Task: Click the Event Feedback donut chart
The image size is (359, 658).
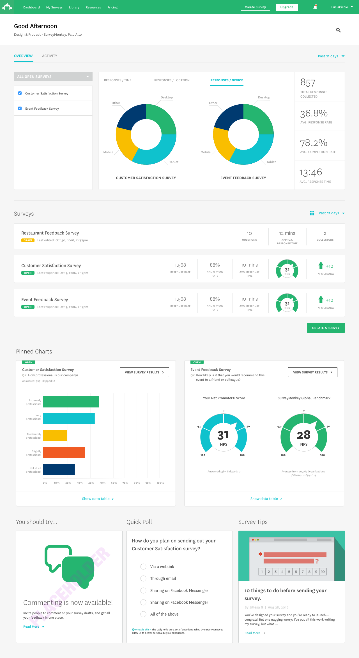Action: point(243,134)
